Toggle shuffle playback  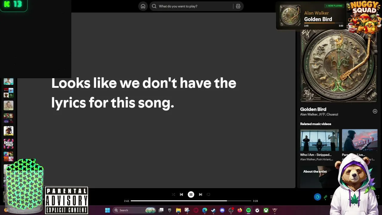173,194
